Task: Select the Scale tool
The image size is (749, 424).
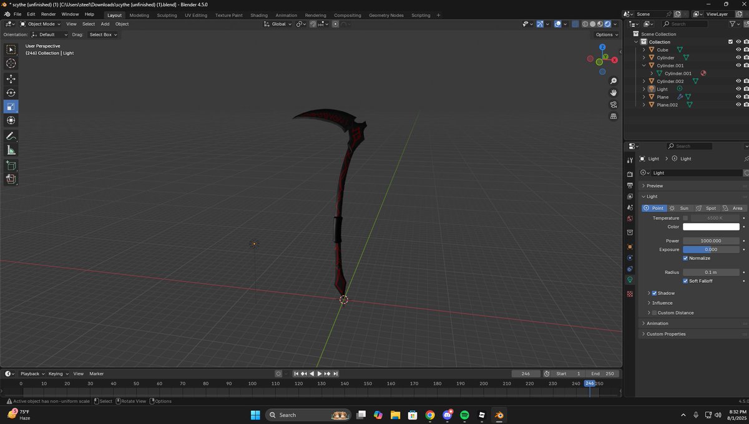Action: [11, 106]
